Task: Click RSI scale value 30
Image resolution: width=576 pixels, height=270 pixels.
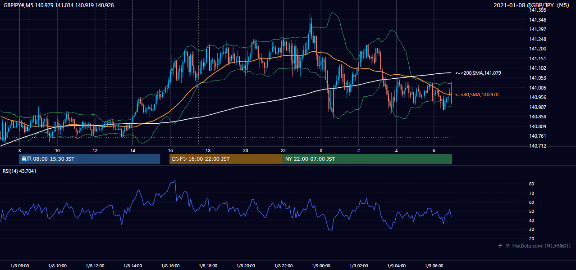Action: click(532, 229)
